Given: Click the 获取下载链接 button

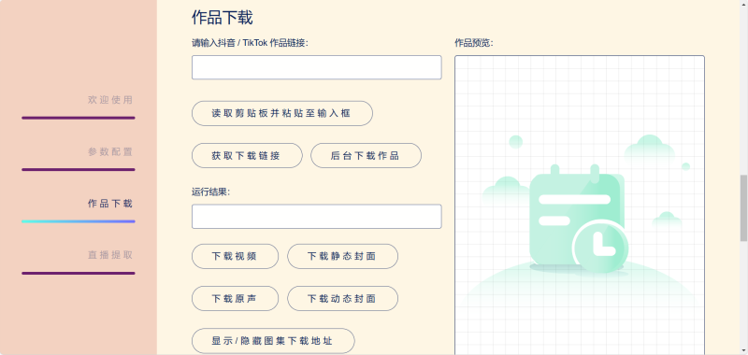Looking at the screenshot, I should [x=247, y=156].
